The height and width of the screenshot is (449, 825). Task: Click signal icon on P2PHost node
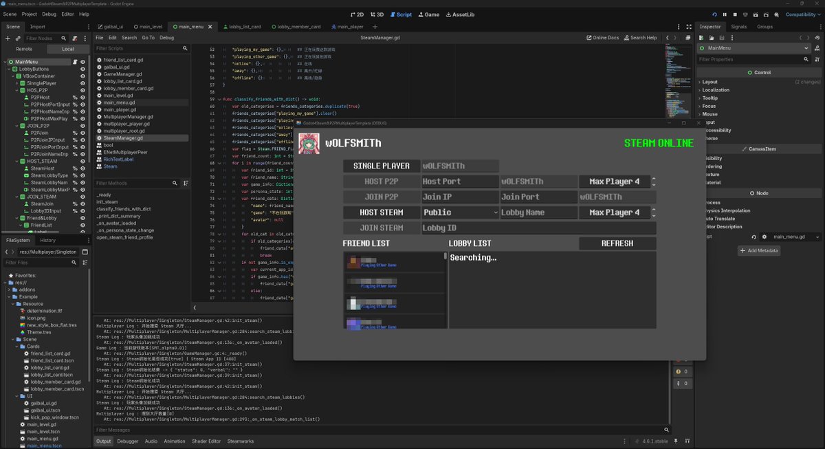coord(75,98)
